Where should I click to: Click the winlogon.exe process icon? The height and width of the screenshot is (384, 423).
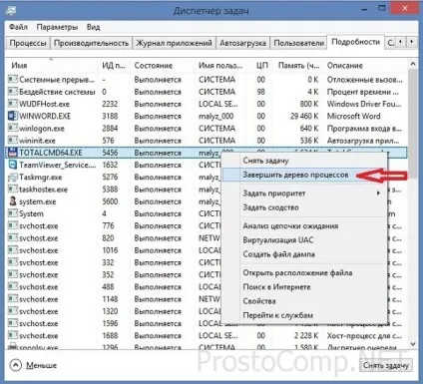13,129
